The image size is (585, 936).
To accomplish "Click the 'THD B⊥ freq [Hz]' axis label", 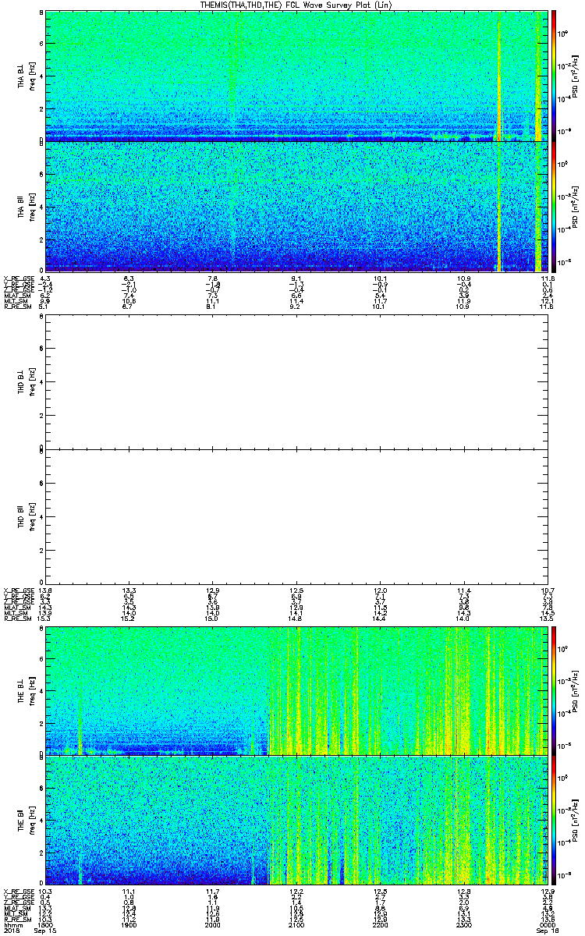I will (27, 383).
